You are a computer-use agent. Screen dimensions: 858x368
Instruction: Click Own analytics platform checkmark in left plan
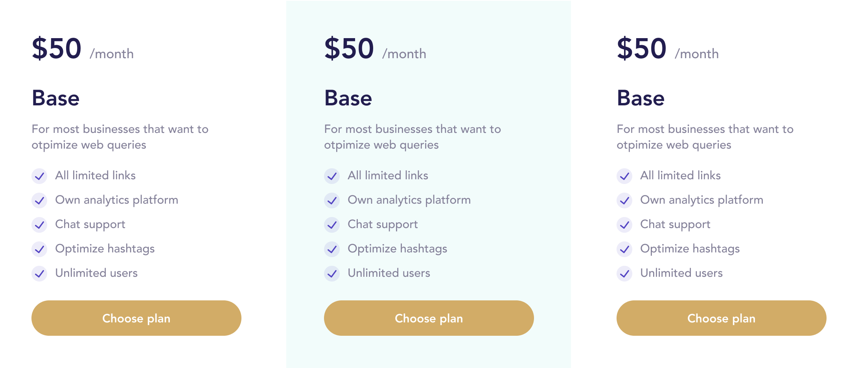(x=39, y=201)
